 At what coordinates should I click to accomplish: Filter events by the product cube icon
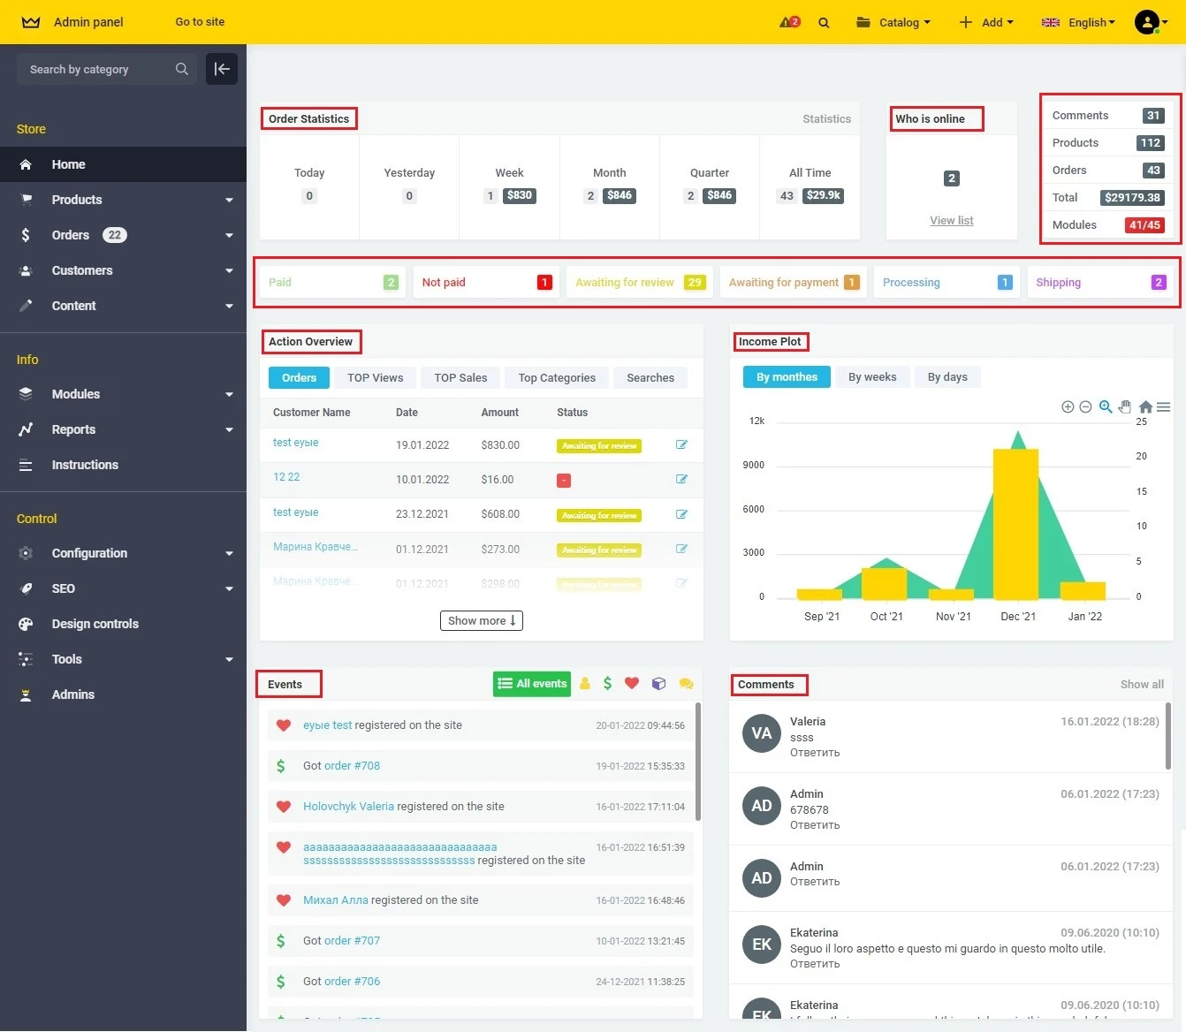(658, 683)
